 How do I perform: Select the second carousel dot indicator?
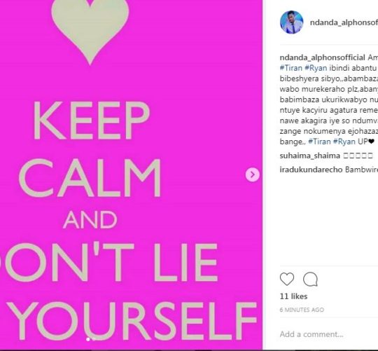click(94, 339)
